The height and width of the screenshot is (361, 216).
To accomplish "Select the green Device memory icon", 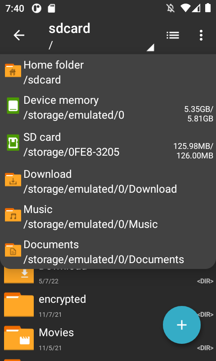I will click(13, 106).
